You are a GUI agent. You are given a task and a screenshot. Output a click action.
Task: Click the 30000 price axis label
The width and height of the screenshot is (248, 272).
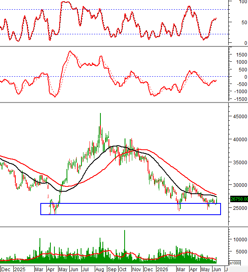pyautogui.click(x=240, y=185)
